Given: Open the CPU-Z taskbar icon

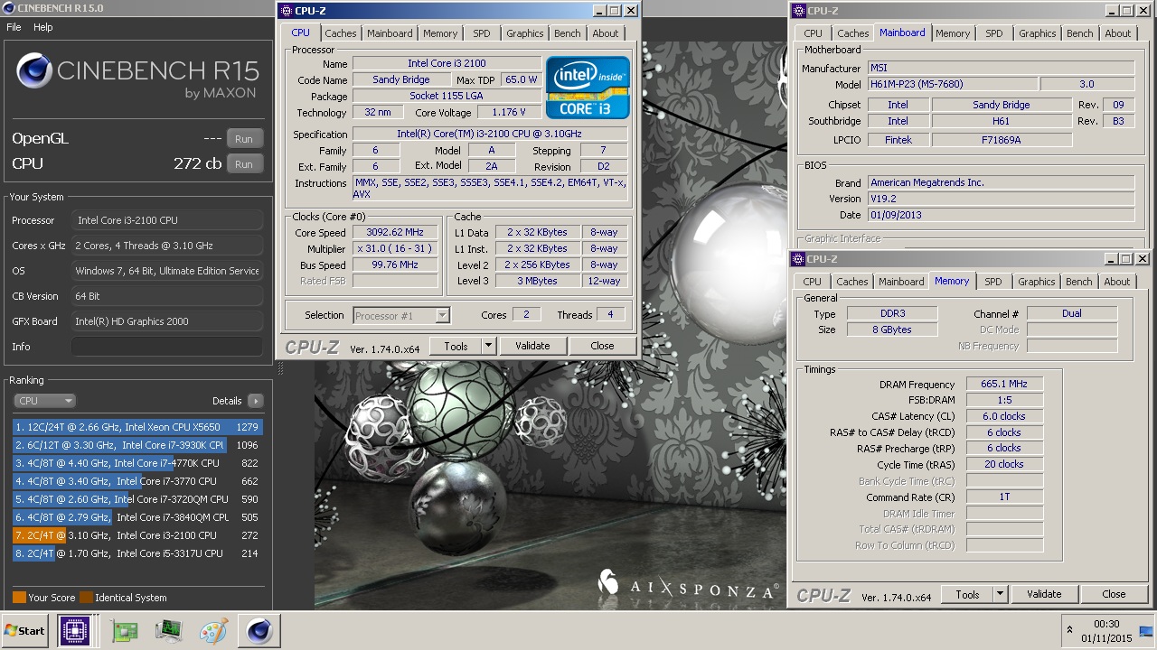Looking at the screenshot, I should 75,630.
